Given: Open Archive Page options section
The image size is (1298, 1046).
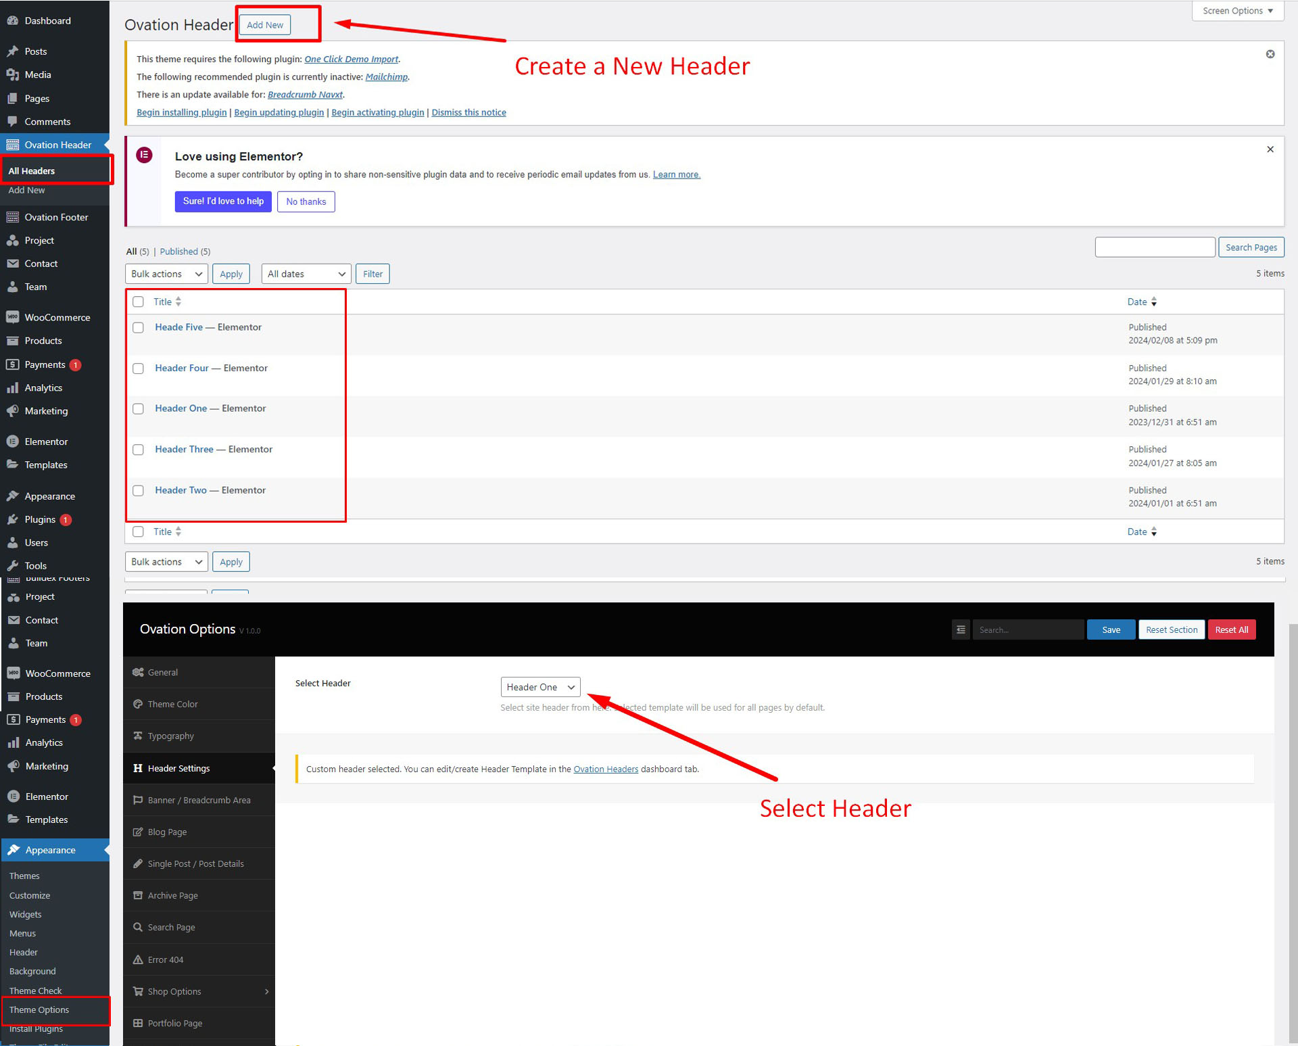Looking at the screenshot, I should (199, 895).
